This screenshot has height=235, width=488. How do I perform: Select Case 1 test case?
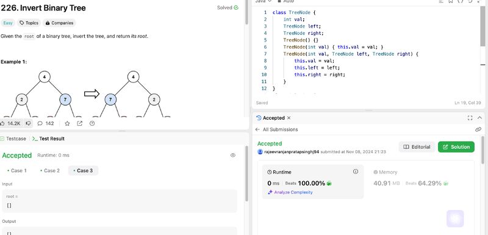pyautogui.click(x=17, y=170)
